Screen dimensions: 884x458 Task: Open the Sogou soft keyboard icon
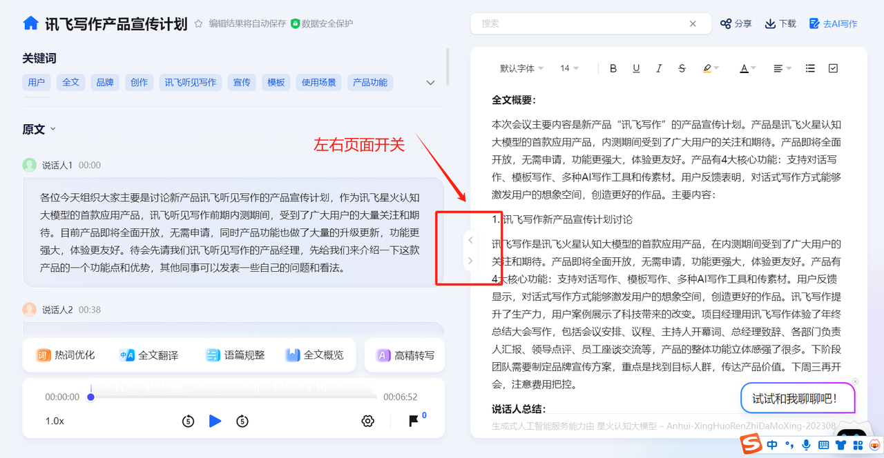[823, 446]
